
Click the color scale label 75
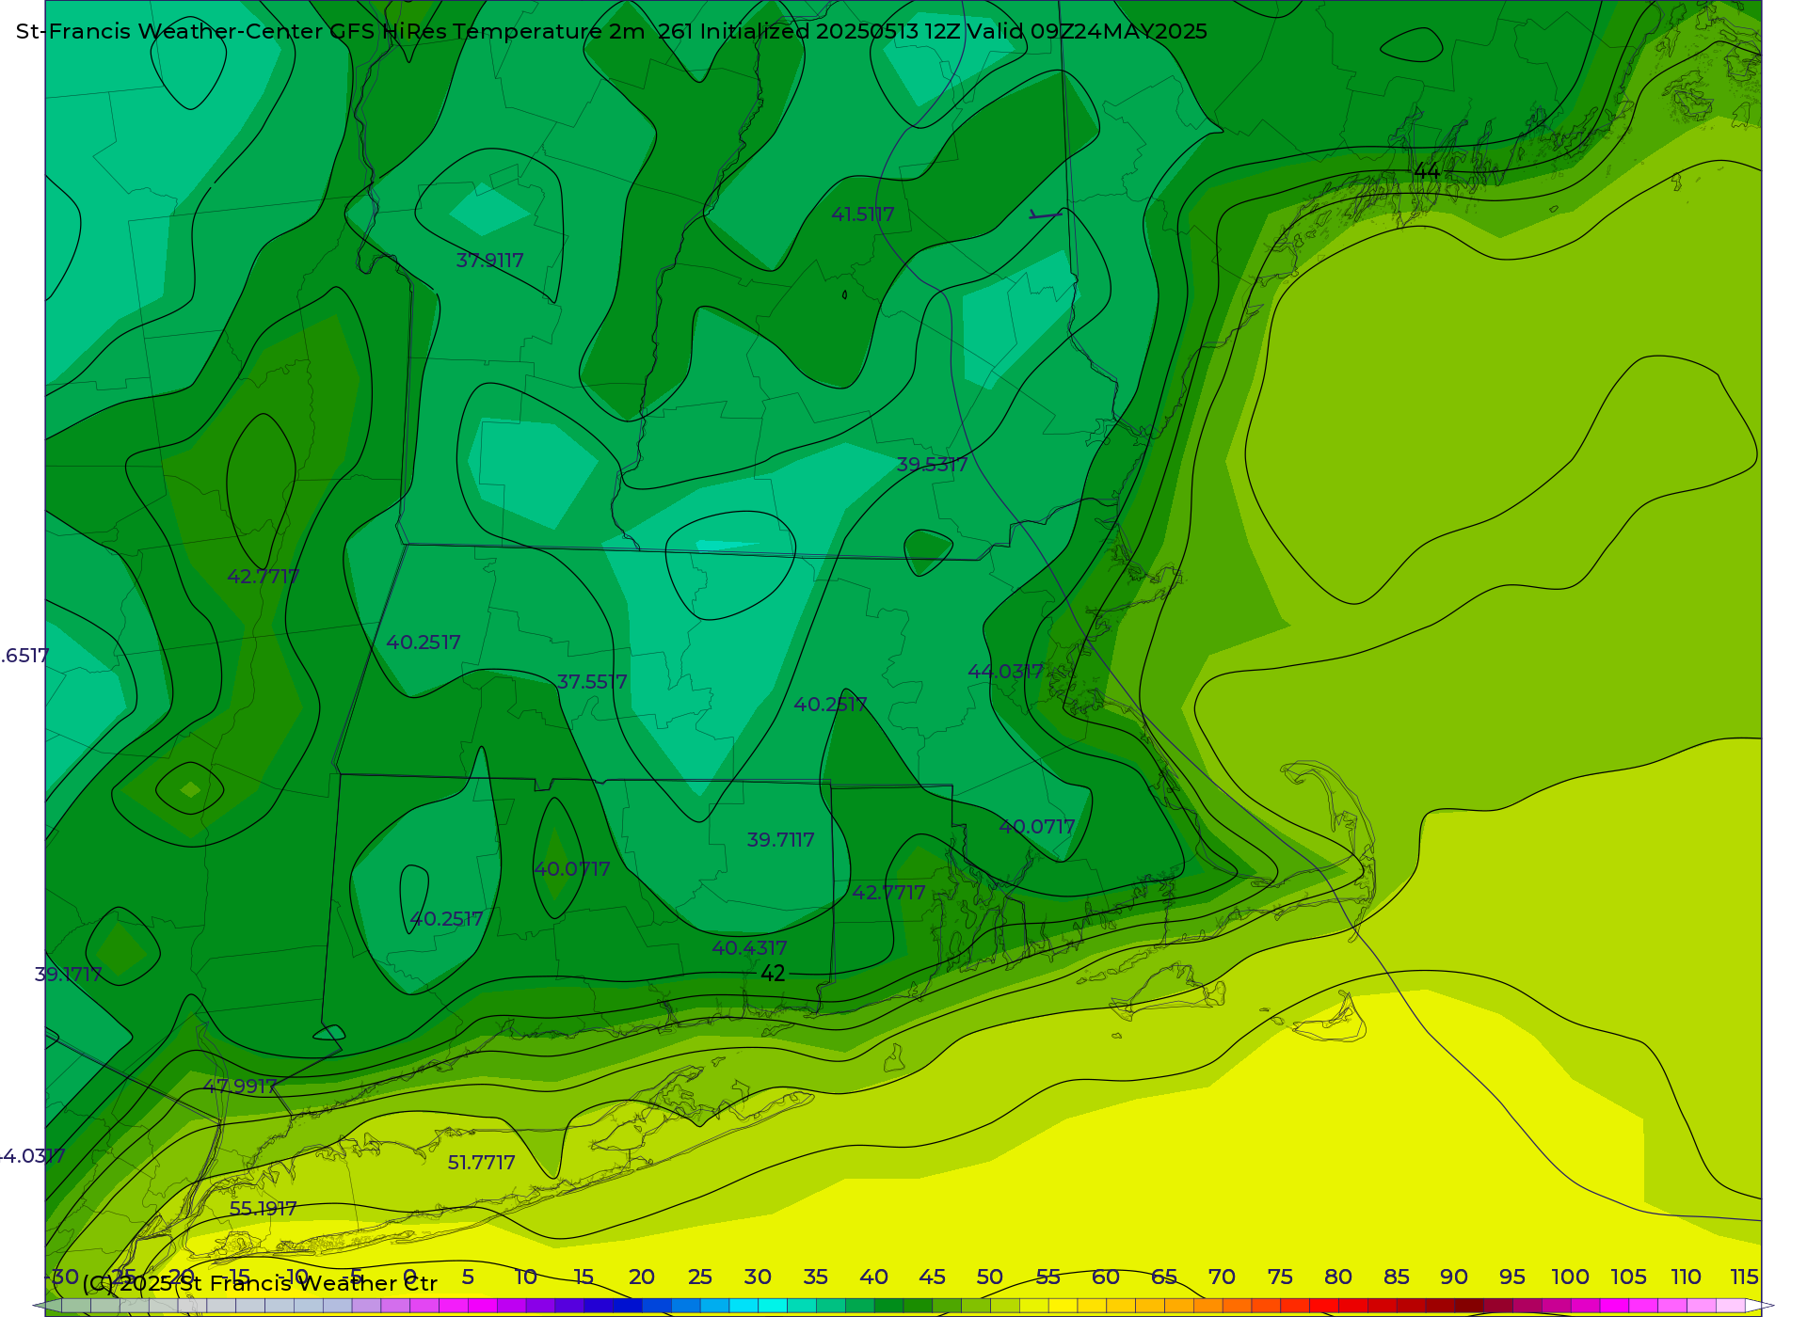pyautogui.click(x=1280, y=1277)
